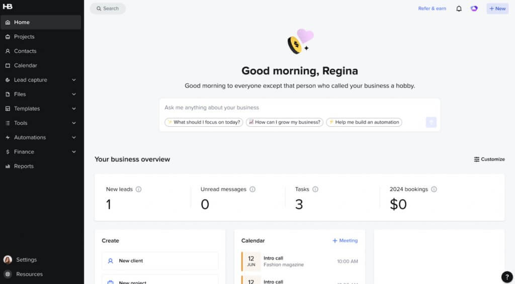Click the Finance dollar icon
Viewport: 515px width, 284px height.
[x=8, y=152]
